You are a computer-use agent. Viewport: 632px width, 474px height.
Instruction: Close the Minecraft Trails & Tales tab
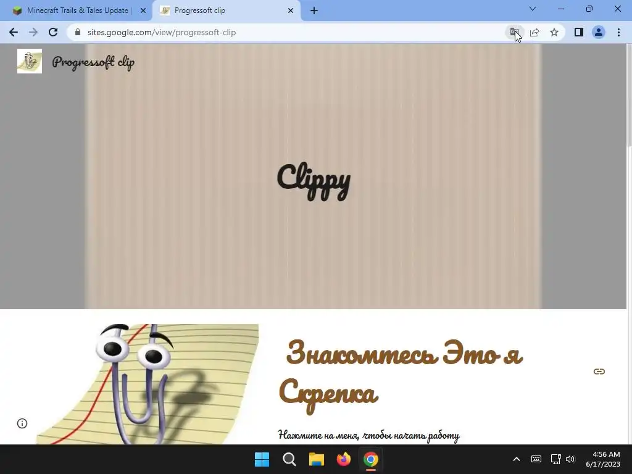[143, 10]
